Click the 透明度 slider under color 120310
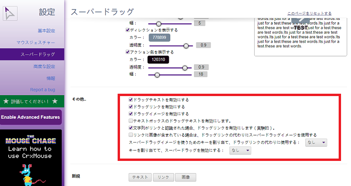The width and height of the screenshot is (351, 186). point(170,68)
